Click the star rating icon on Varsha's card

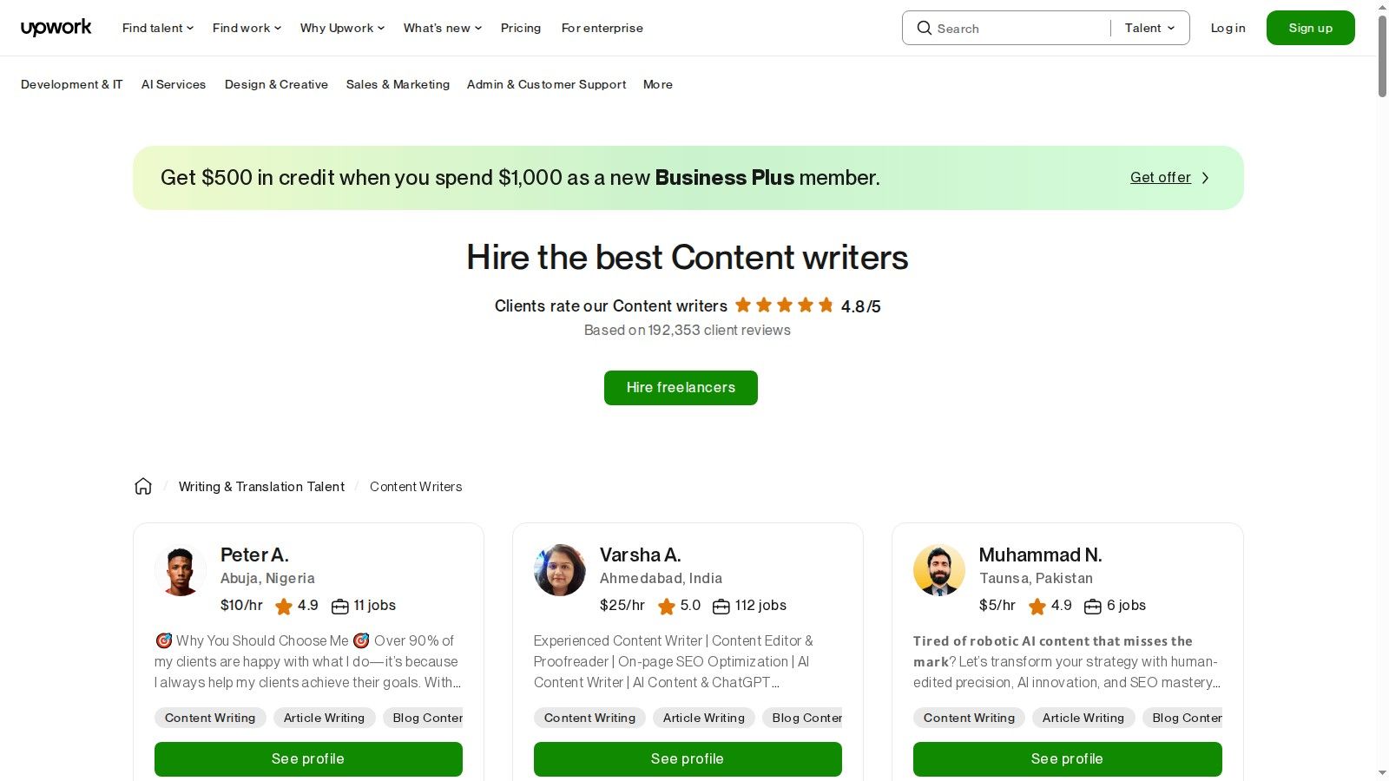click(x=668, y=606)
